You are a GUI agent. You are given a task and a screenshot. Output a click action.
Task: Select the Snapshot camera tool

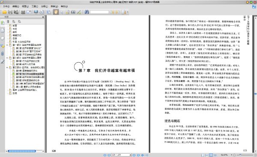73,12
